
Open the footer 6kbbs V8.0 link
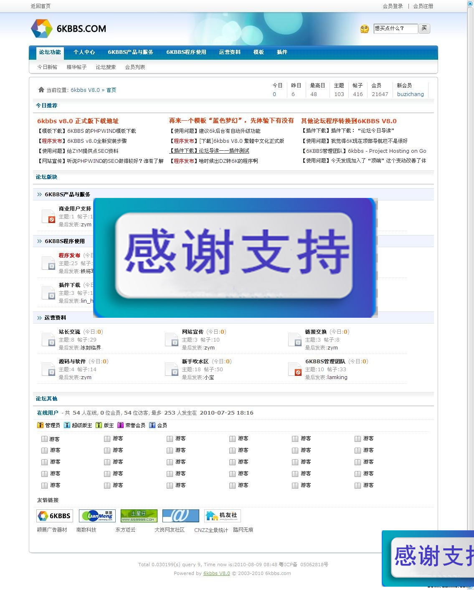point(217,573)
